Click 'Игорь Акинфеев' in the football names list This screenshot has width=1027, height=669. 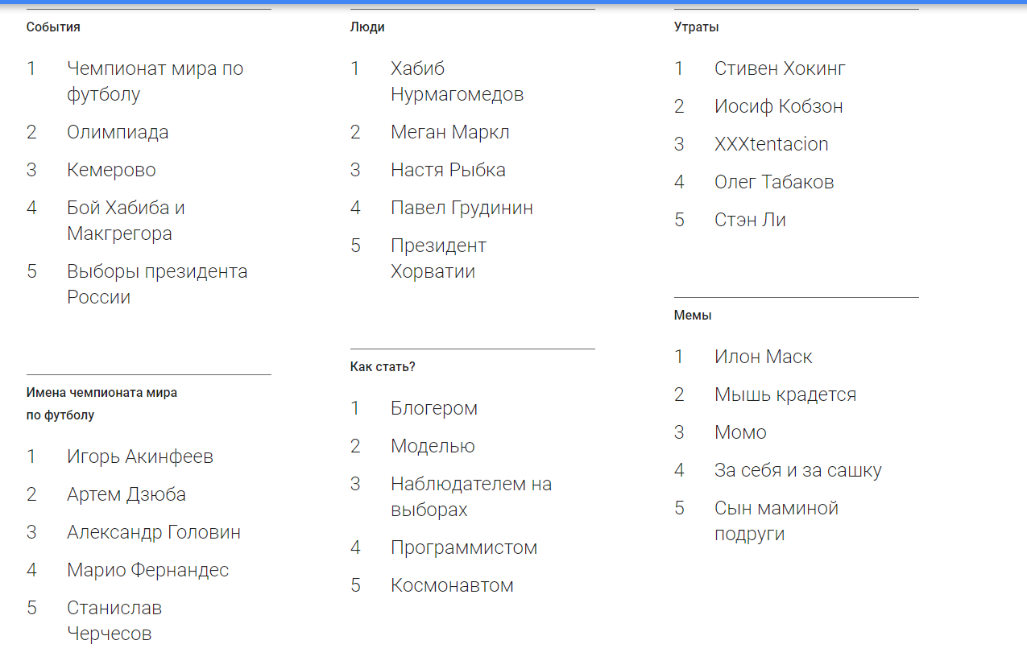point(139,456)
